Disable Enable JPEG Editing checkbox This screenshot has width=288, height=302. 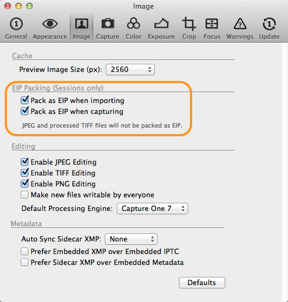[25, 162]
